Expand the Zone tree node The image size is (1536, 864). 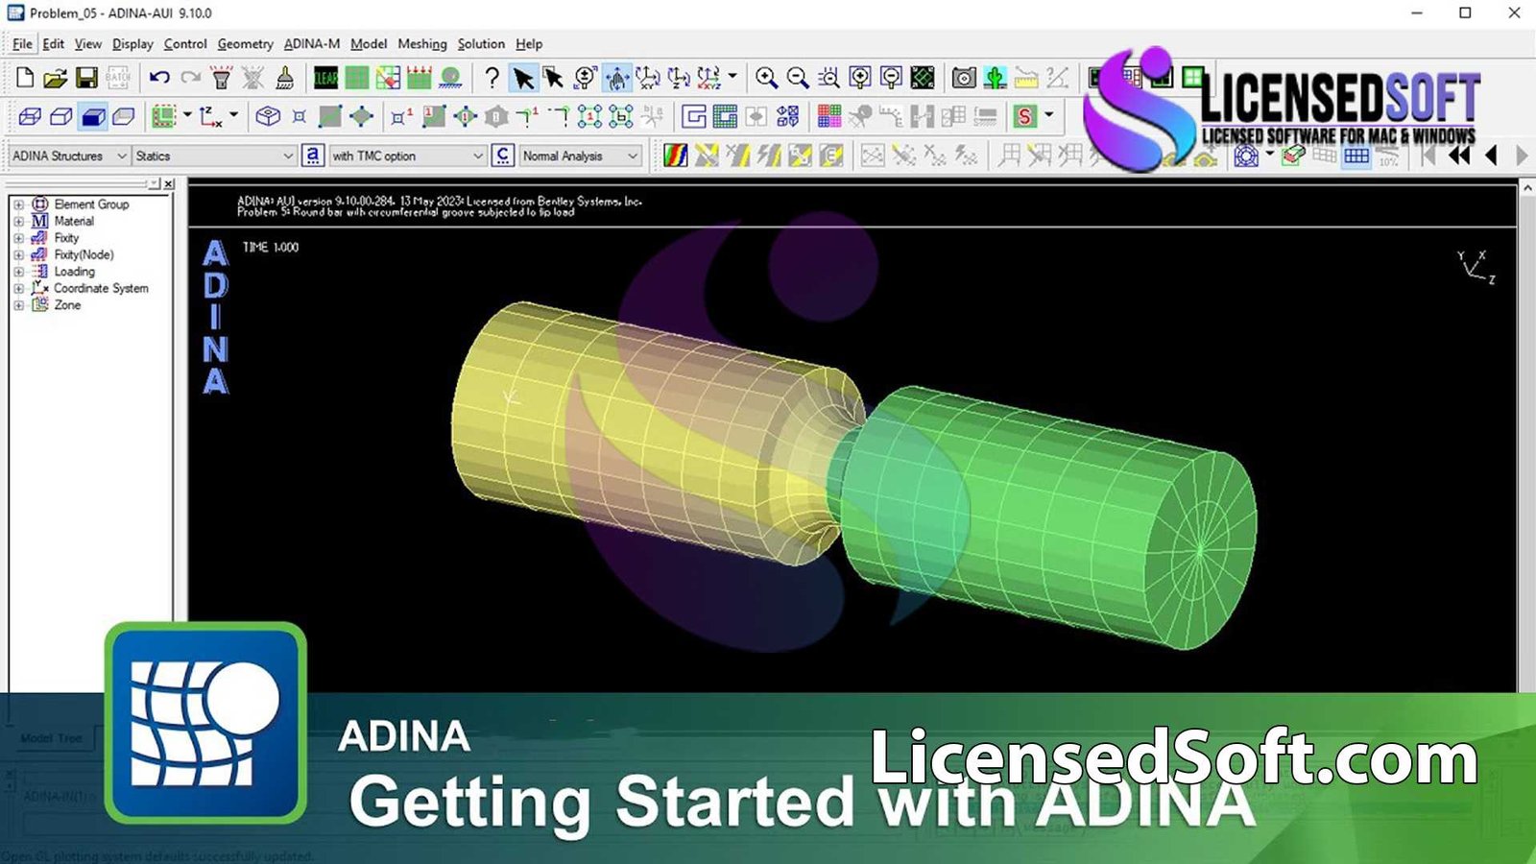[18, 305]
